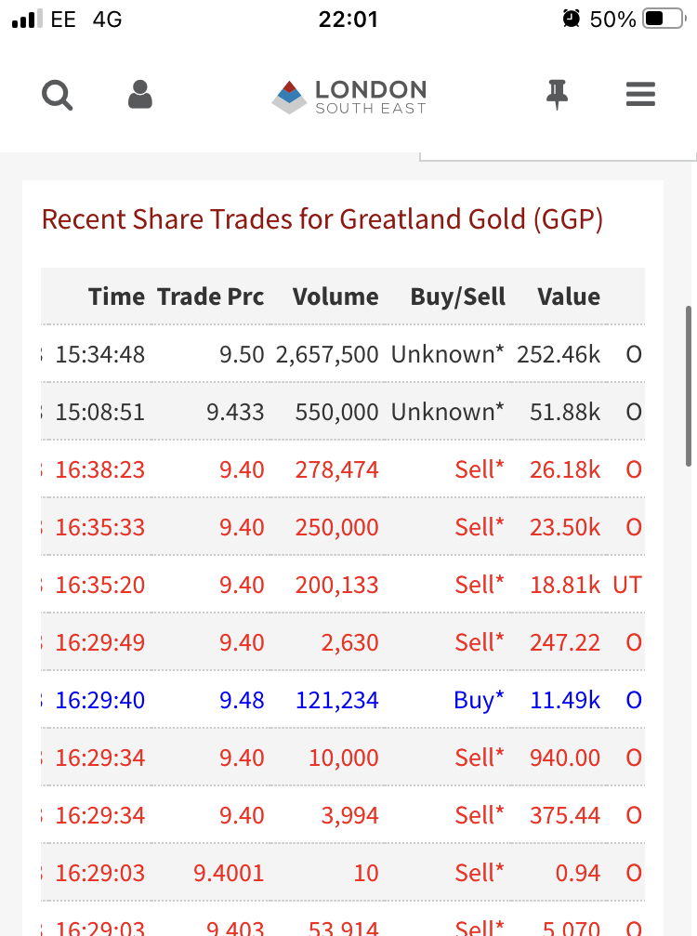Screen dimensions: 697x936
Task: Click the Buy/Sell column header
Action: pos(458,297)
